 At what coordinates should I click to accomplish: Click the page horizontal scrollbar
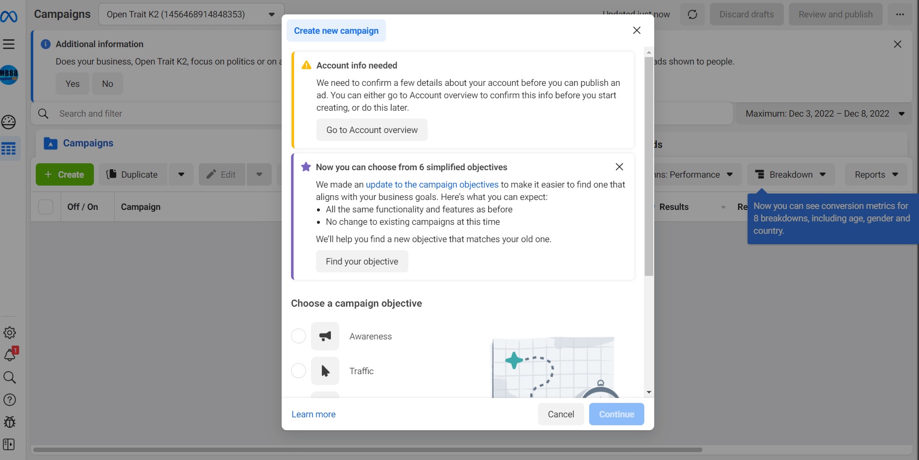coord(368,450)
